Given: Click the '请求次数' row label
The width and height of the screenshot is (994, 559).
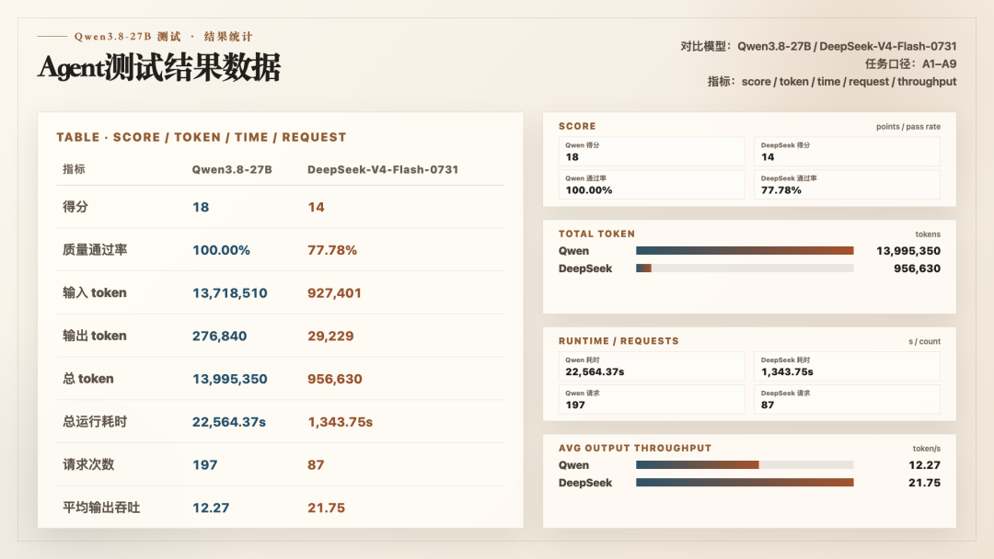Looking at the screenshot, I should 88,464.
